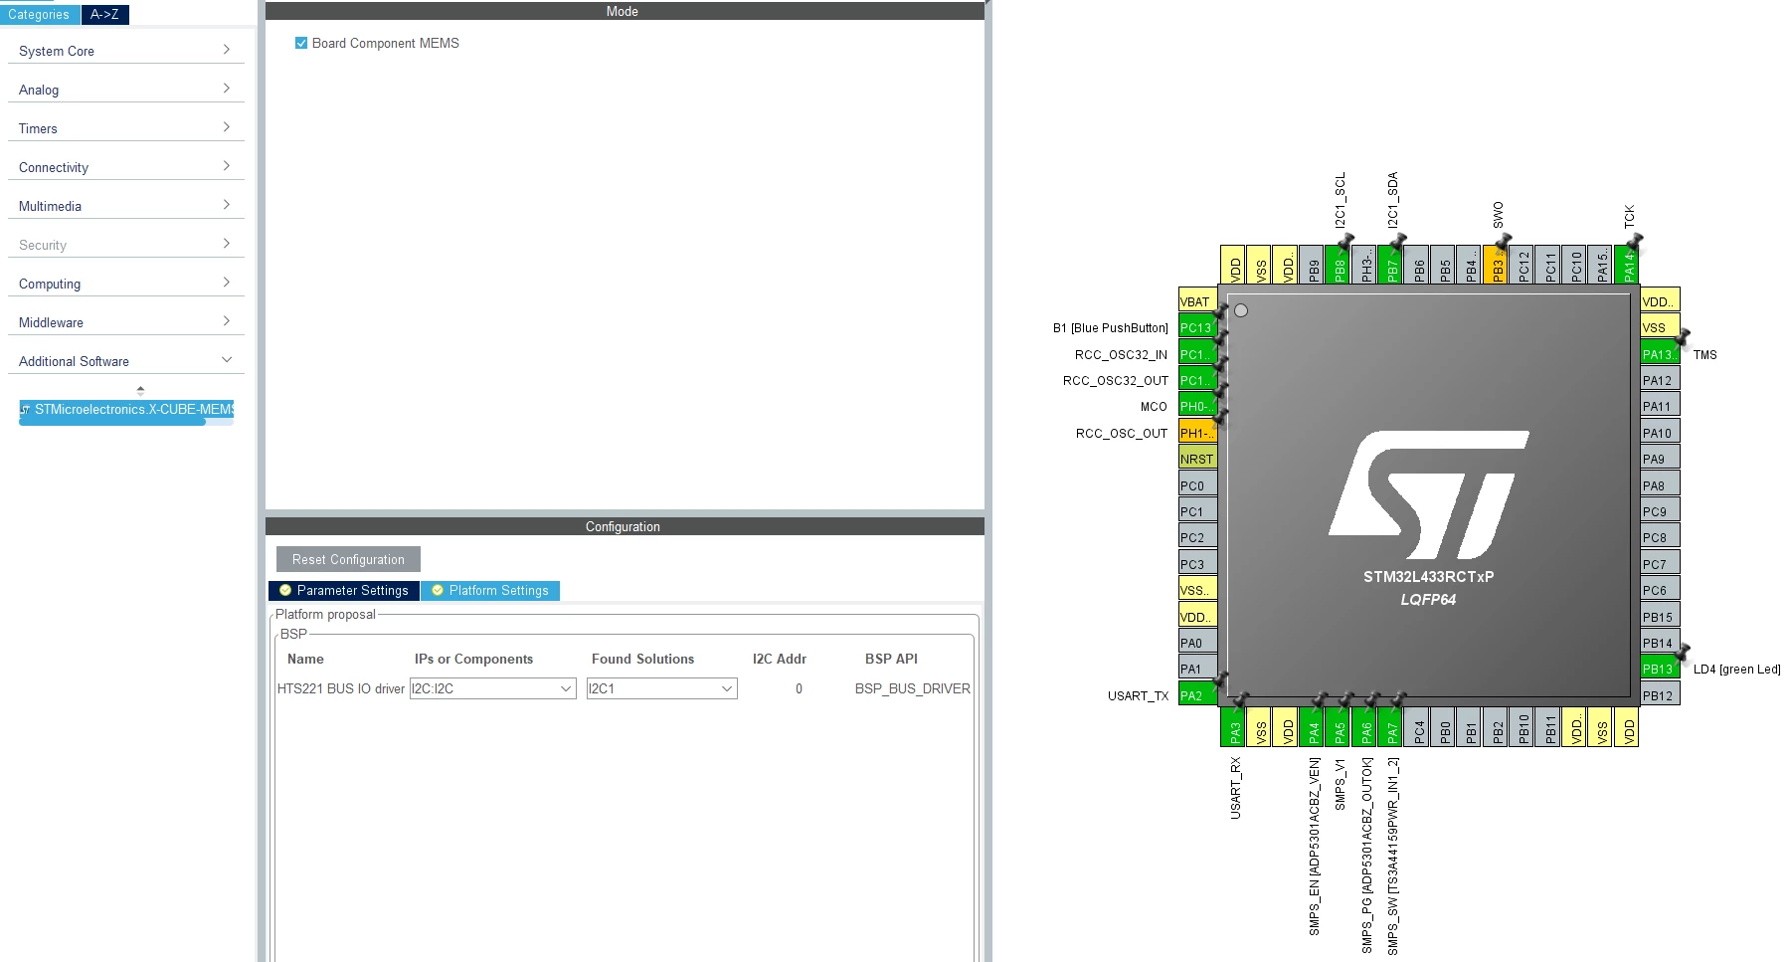1791x962 pixels.
Task: Expand the Middleware category
Action: 125,322
